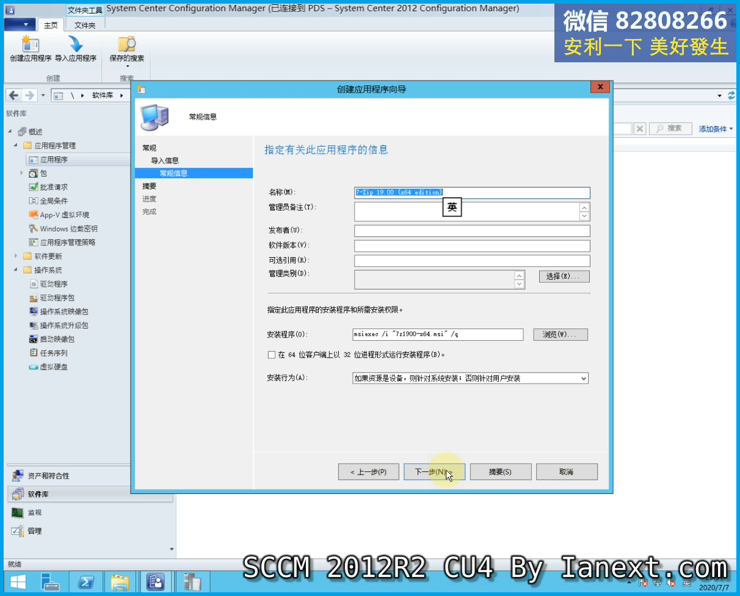Open the 软件库 workspace
Image resolution: width=740 pixels, height=596 pixels.
[x=90, y=494]
